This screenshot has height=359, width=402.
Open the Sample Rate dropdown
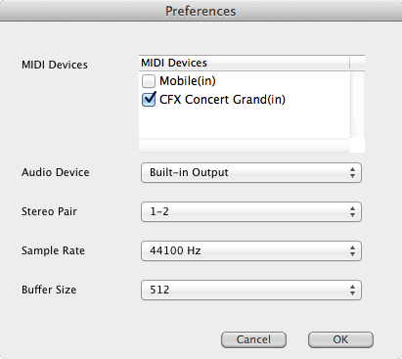(251, 250)
